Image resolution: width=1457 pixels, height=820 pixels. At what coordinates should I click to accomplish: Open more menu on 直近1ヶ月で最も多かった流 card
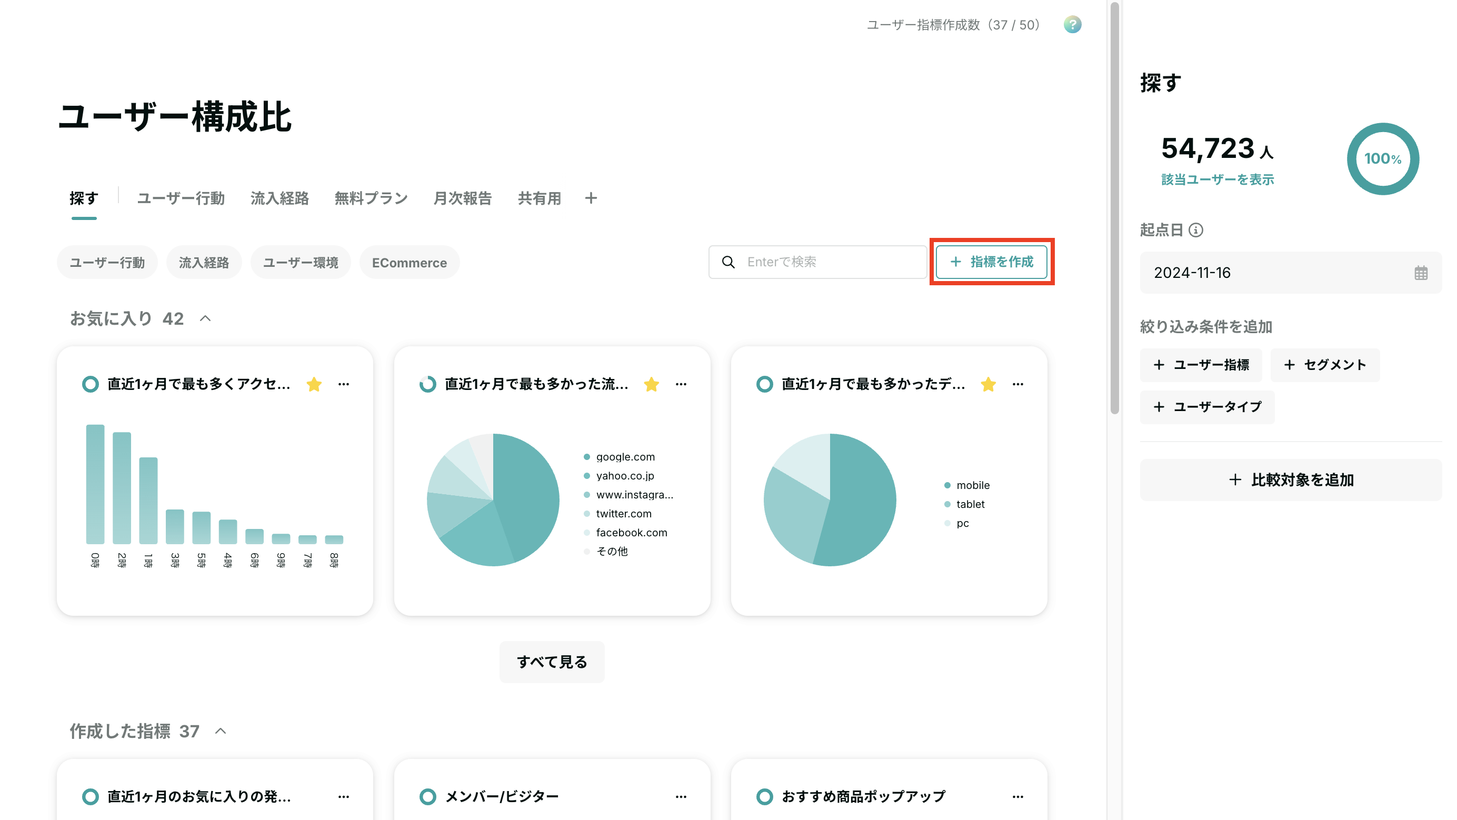tap(681, 384)
